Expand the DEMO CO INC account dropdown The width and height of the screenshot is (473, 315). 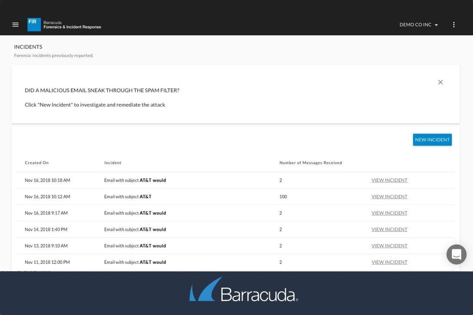point(418,25)
